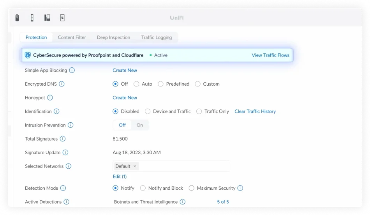Set Identification to Device and Traffic
The height and width of the screenshot is (215, 370).
pyautogui.click(x=148, y=111)
